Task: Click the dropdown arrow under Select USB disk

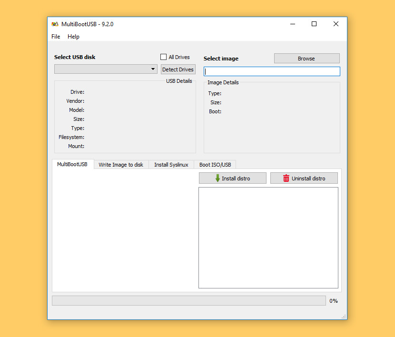Action: pos(152,69)
